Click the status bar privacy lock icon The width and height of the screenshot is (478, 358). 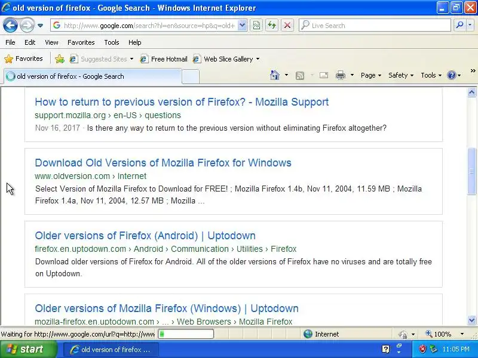coord(403,335)
